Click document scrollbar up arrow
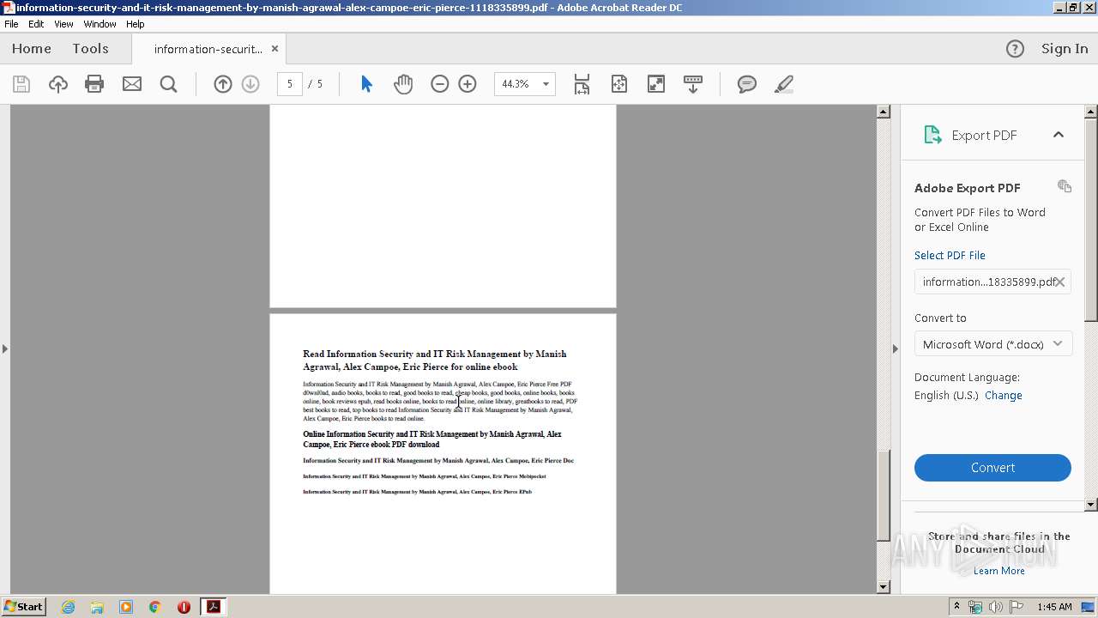Screen dimensions: 1098x618 click(884, 112)
